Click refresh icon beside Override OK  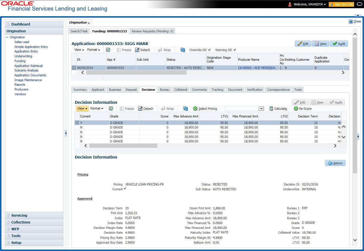(x=183, y=50)
